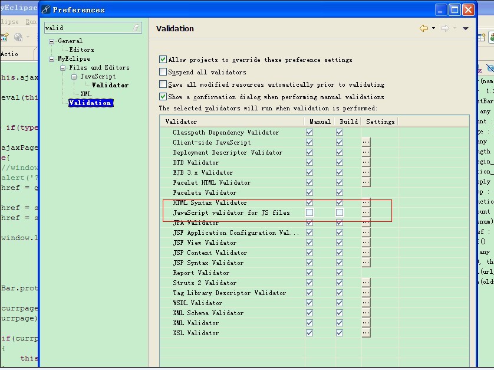Collapse the General tree node
Image resolution: width=494 pixels, height=370 pixels.
click(x=52, y=41)
